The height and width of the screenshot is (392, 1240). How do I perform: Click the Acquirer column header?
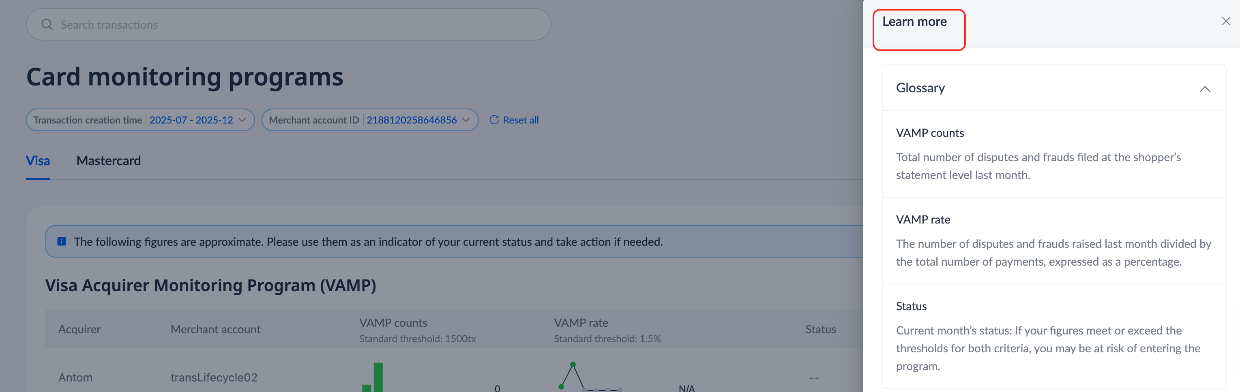coord(79,330)
